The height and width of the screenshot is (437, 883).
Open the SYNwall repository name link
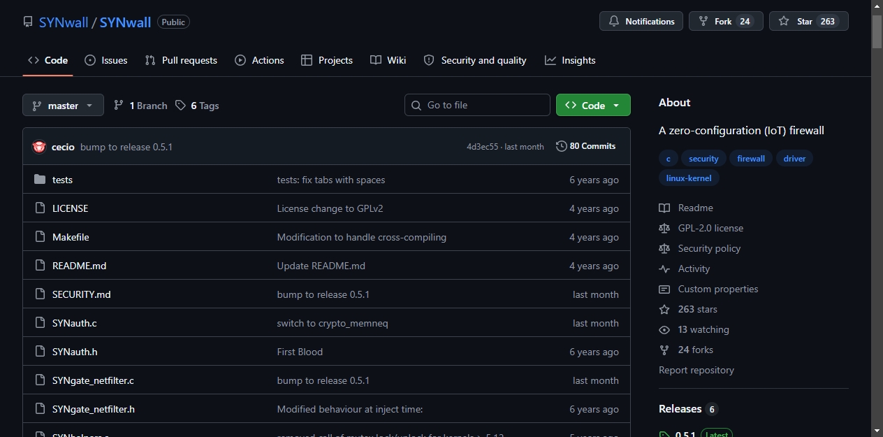coord(125,22)
